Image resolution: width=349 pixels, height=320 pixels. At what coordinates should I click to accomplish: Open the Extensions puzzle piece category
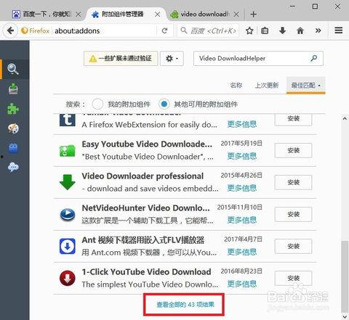tap(13, 109)
